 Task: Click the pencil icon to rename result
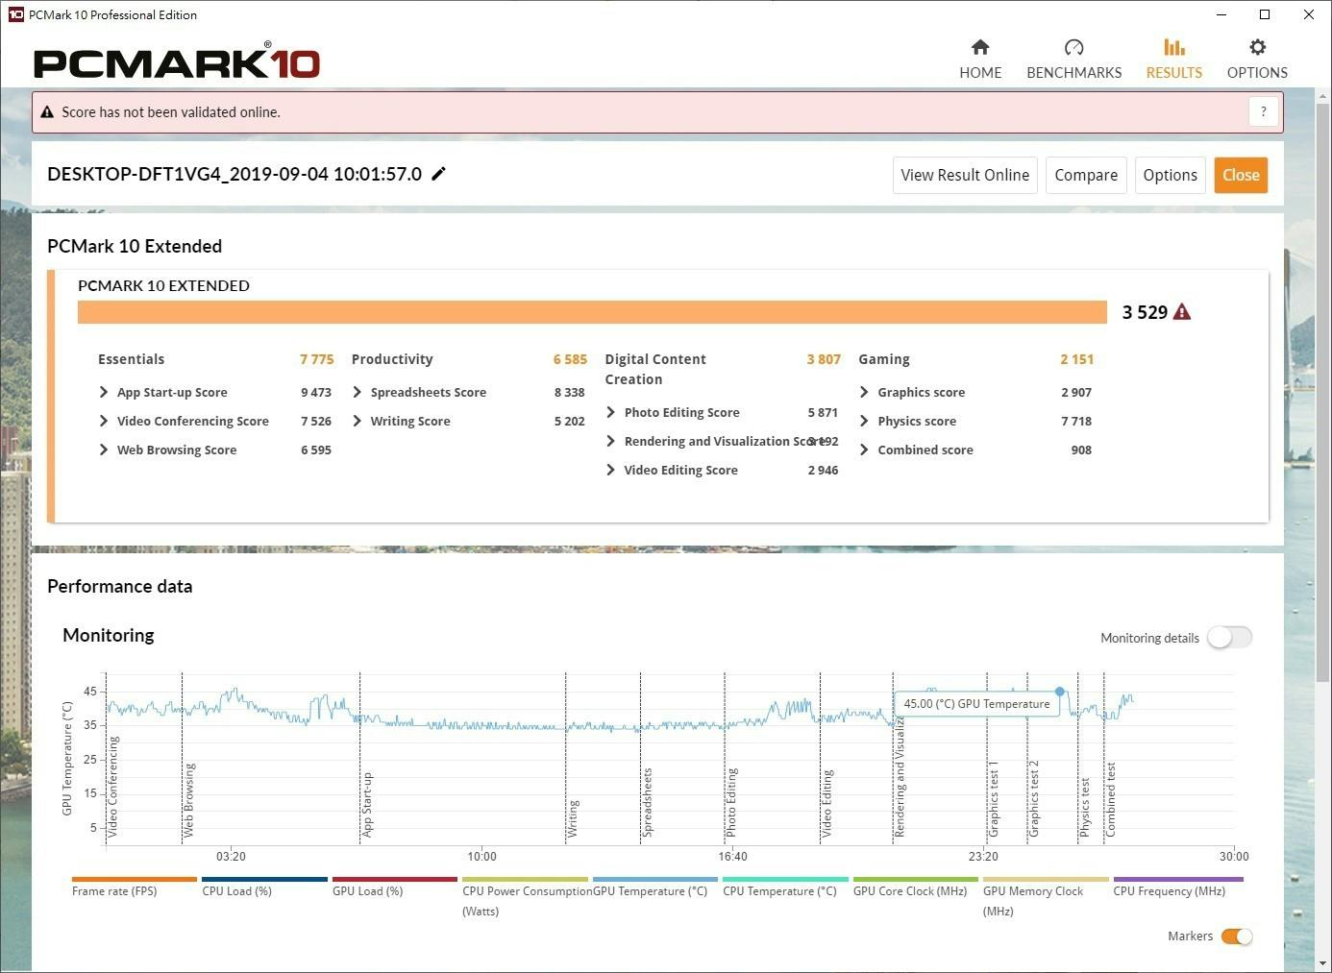(x=439, y=174)
